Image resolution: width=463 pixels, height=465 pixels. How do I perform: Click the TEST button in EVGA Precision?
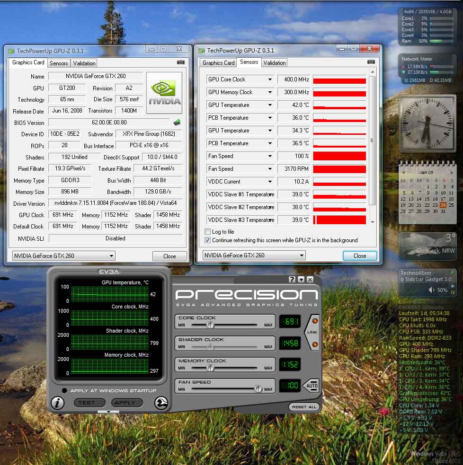[89, 403]
